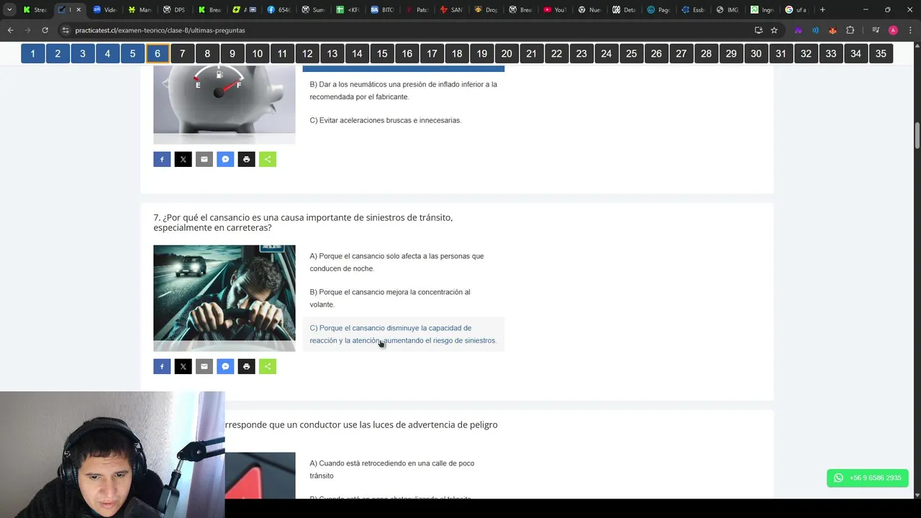This screenshot has height=518, width=921.
Task: Select answer C cansancio disminuye capacidad de reacción
Action: 403,334
